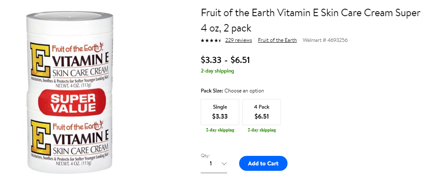
Task: Click 2-day shipping label under the price
Action: 218,71
